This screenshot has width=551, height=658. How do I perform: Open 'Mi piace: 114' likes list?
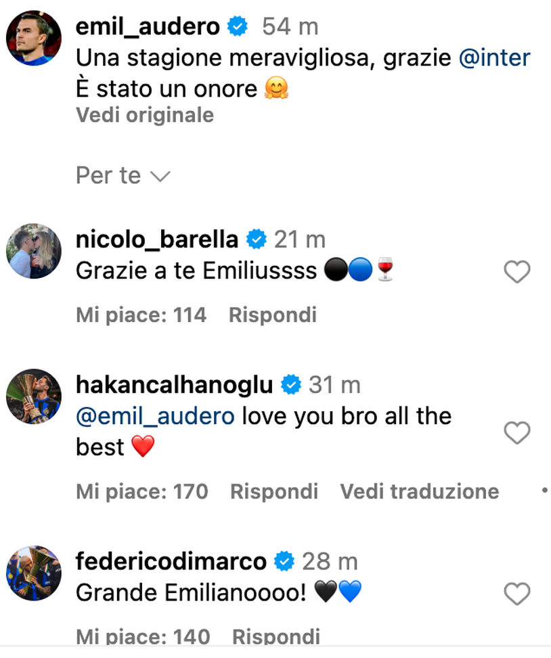pyautogui.click(x=141, y=314)
